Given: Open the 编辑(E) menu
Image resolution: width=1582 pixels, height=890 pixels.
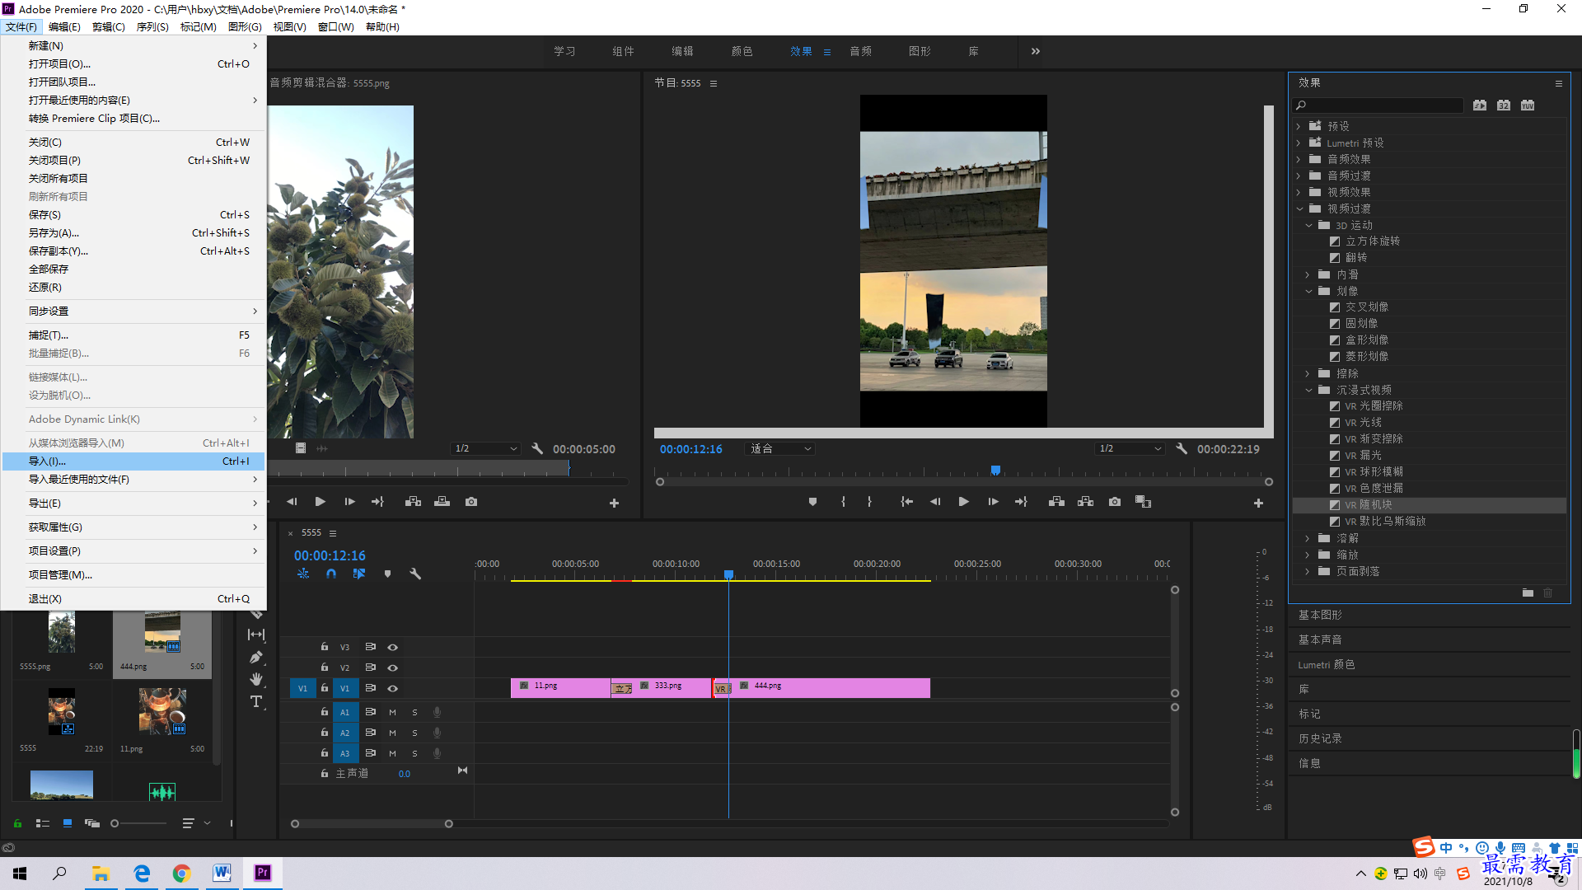Looking at the screenshot, I should (x=64, y=26).
